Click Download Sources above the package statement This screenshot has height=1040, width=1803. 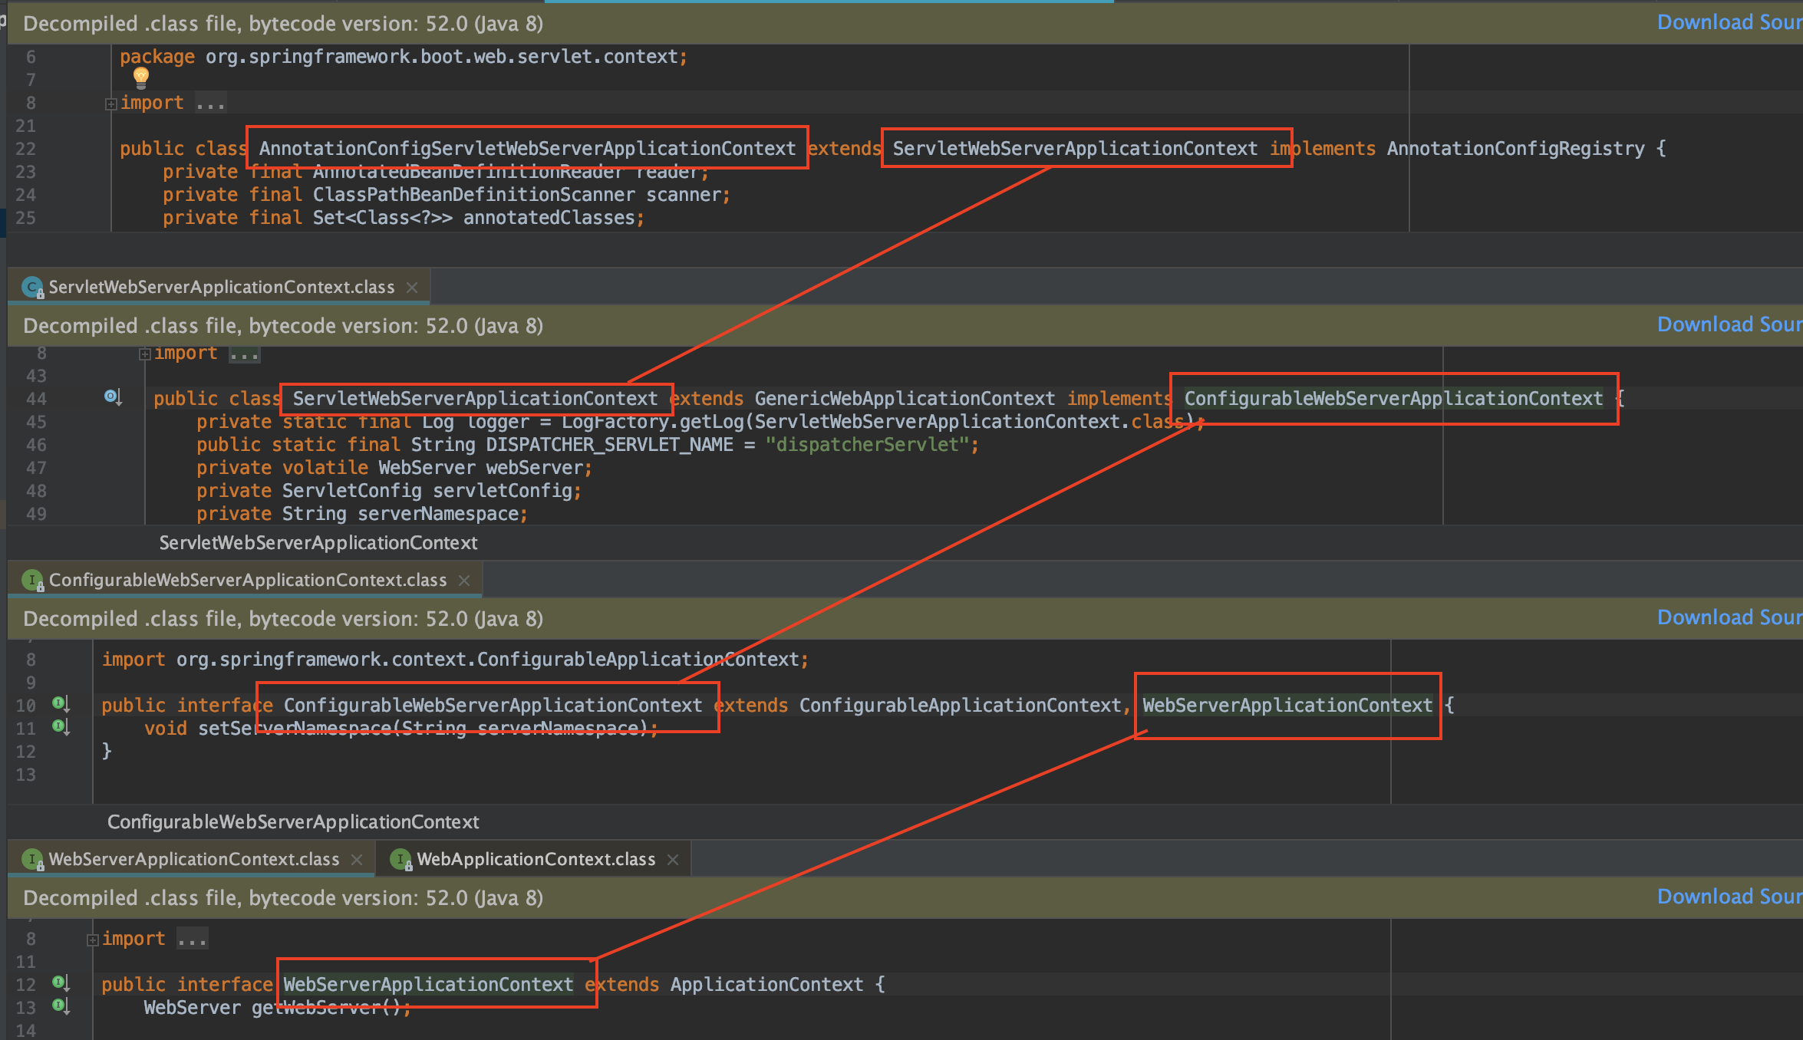[1728, 22]
